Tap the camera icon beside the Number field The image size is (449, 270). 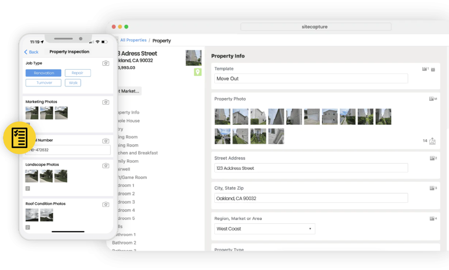(x=106, y=141)
